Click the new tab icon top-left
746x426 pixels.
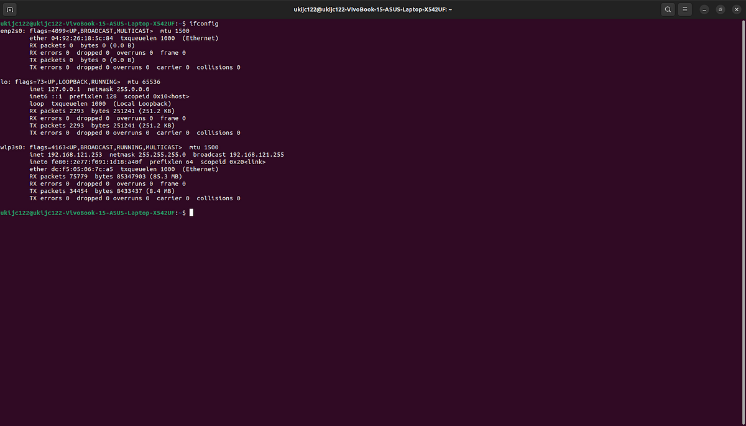(x=10, y=9)
